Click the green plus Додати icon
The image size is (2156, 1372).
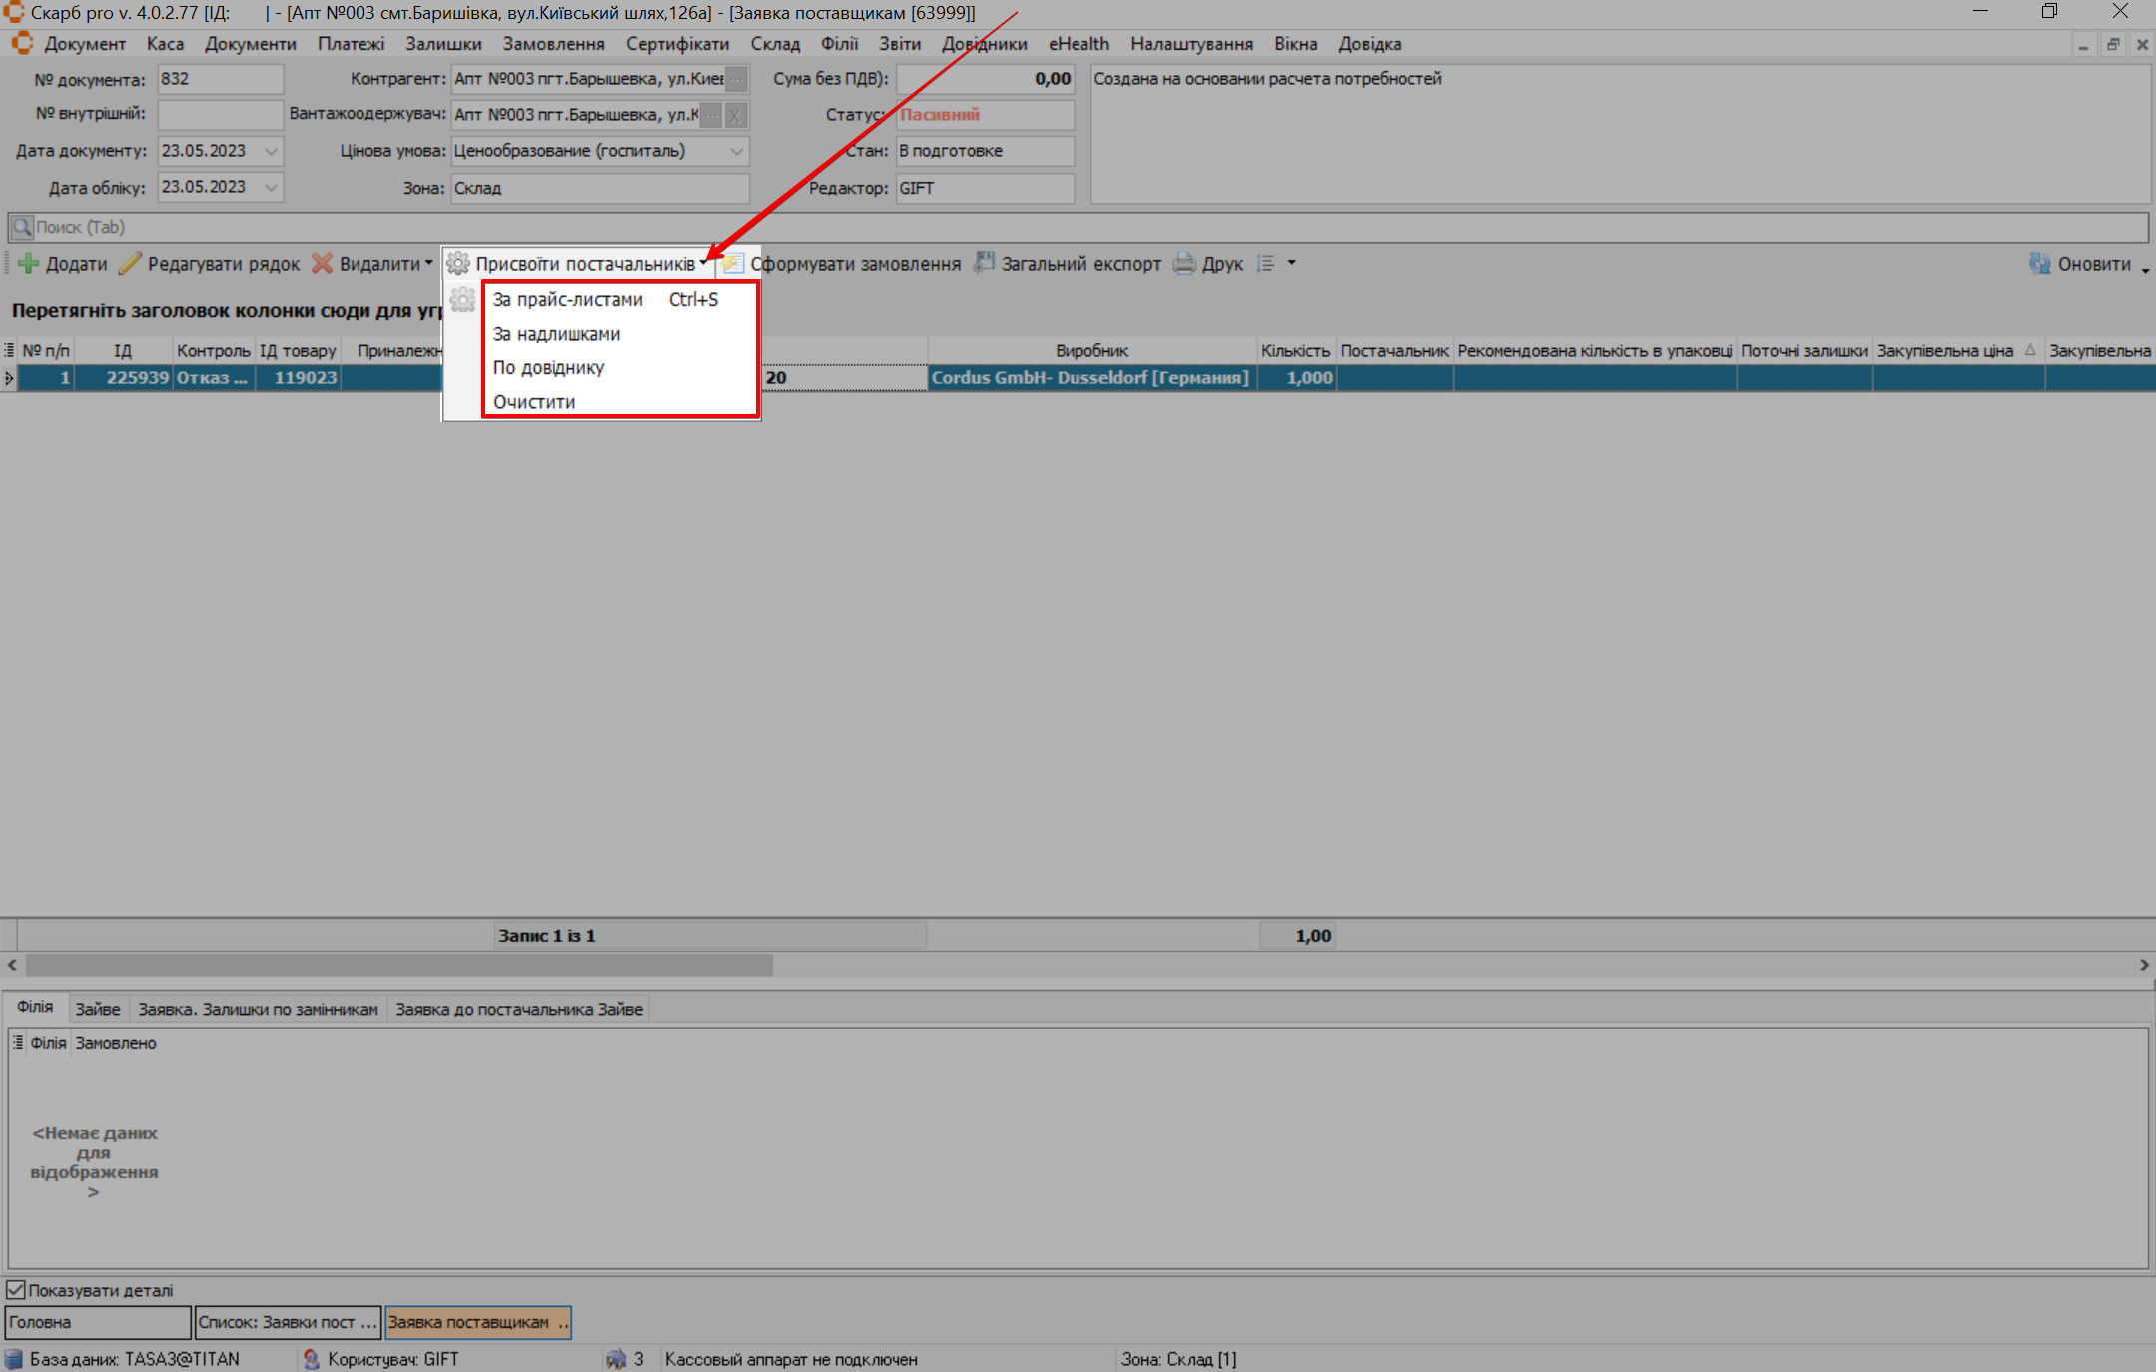coord(28,264)
